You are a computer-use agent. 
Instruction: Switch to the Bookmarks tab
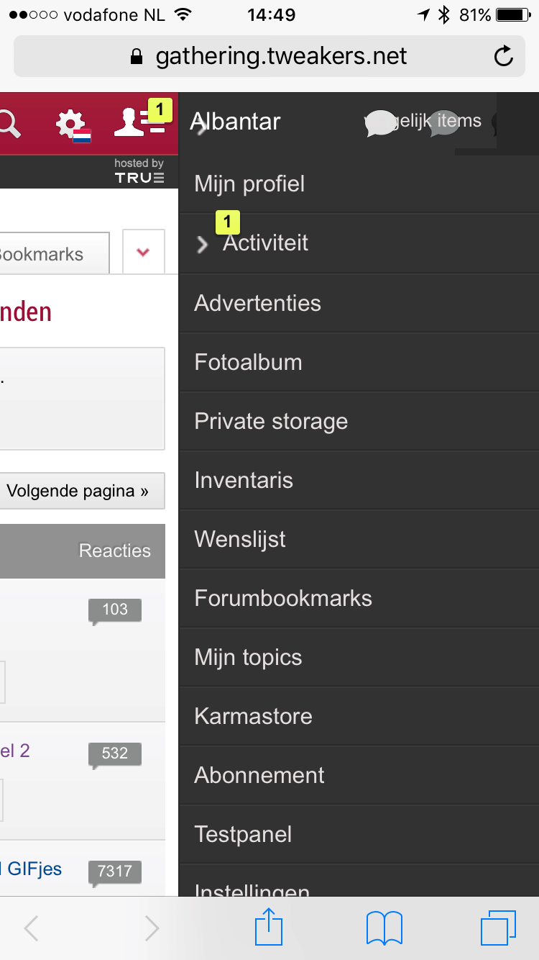pos(43,253)
